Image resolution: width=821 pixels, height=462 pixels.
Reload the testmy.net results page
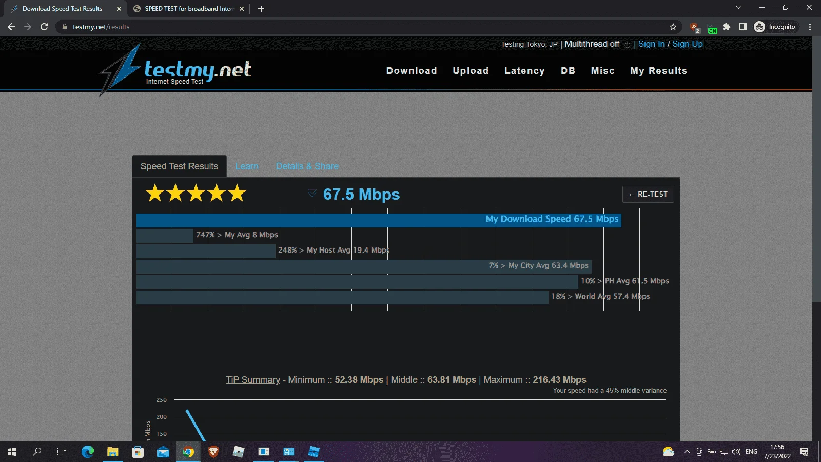[x=44, y=27]
